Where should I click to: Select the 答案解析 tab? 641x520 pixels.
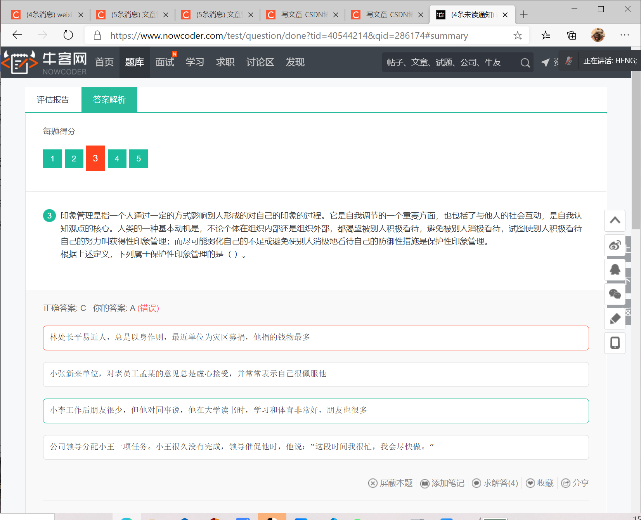pos(109,100)
